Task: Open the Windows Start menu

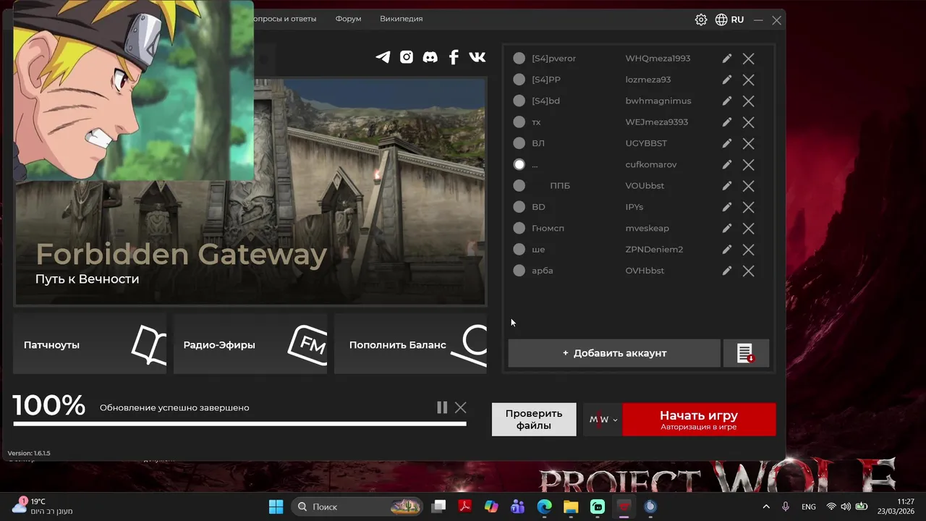Action: coord(276,507)
